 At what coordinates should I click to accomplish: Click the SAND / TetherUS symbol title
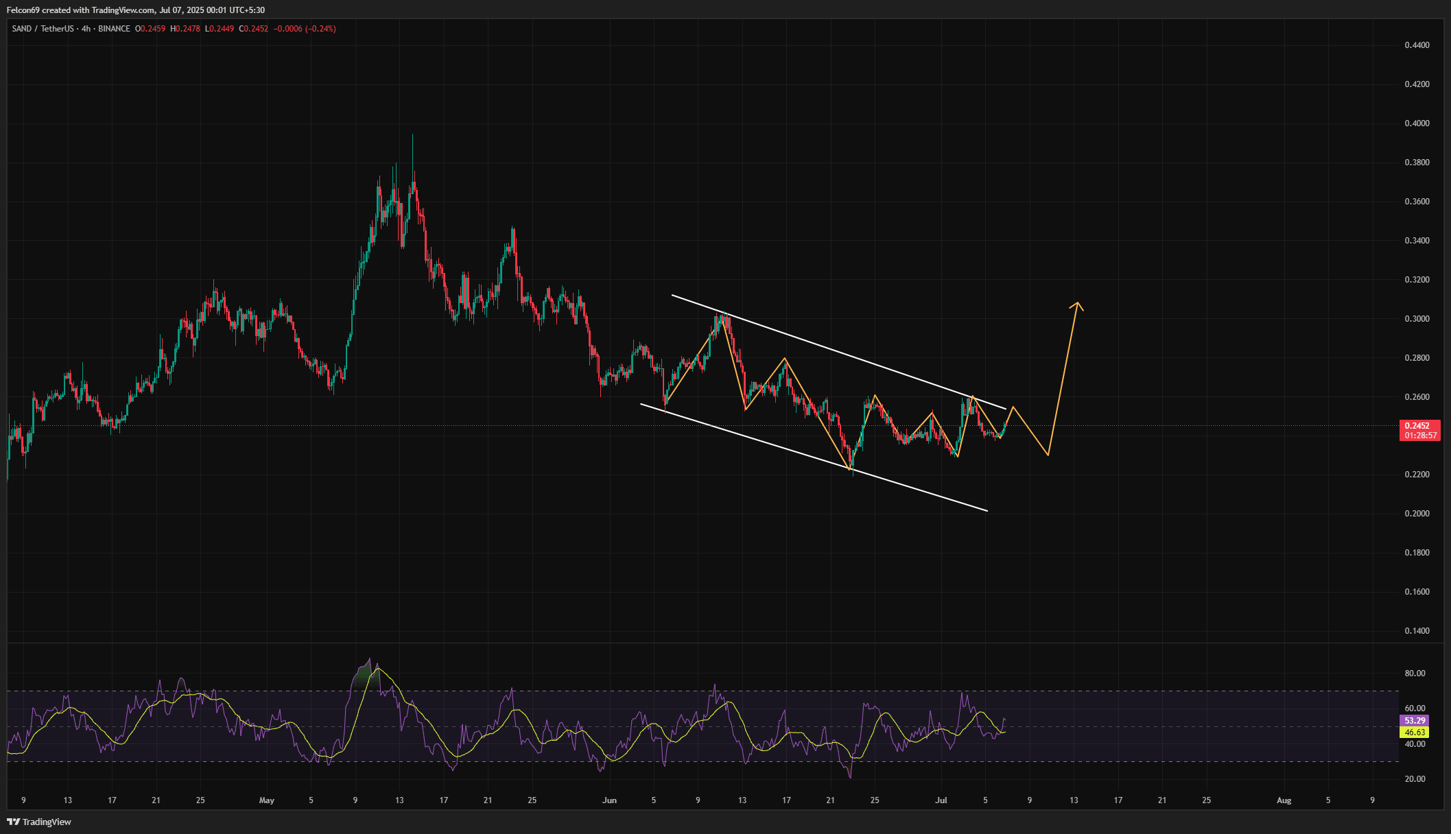coord(43,29)
